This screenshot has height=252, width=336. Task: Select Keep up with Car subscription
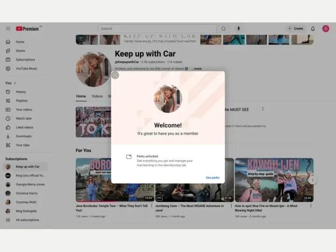(25, 167)
